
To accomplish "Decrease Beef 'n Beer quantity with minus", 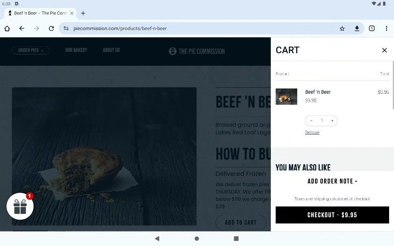I will coord(311,121).
